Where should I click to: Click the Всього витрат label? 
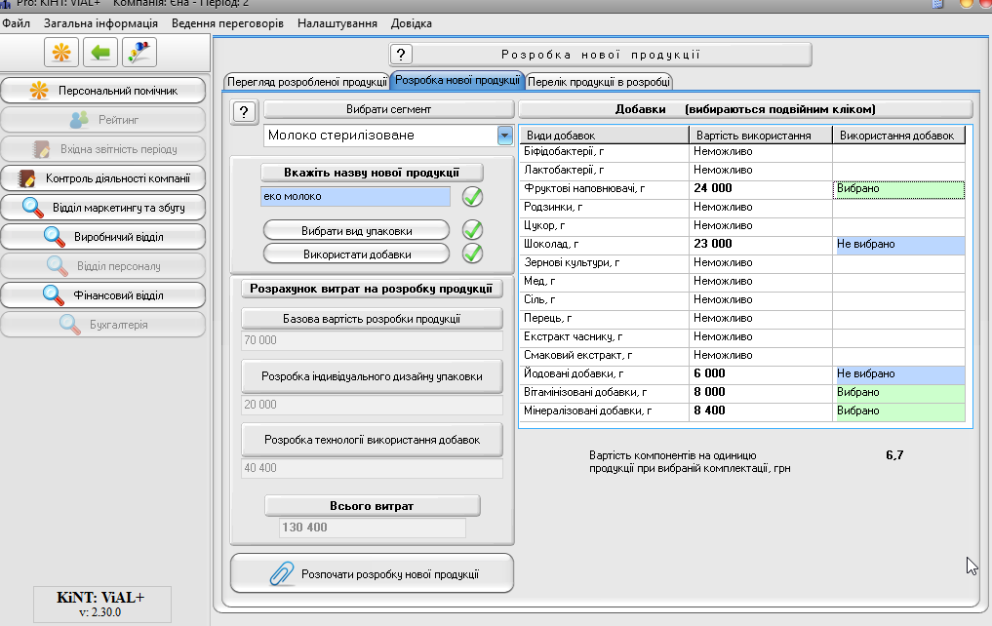[x=372, y=506]
